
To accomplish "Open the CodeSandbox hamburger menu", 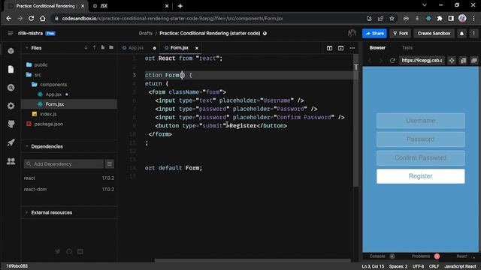I will tap(10, 33).
